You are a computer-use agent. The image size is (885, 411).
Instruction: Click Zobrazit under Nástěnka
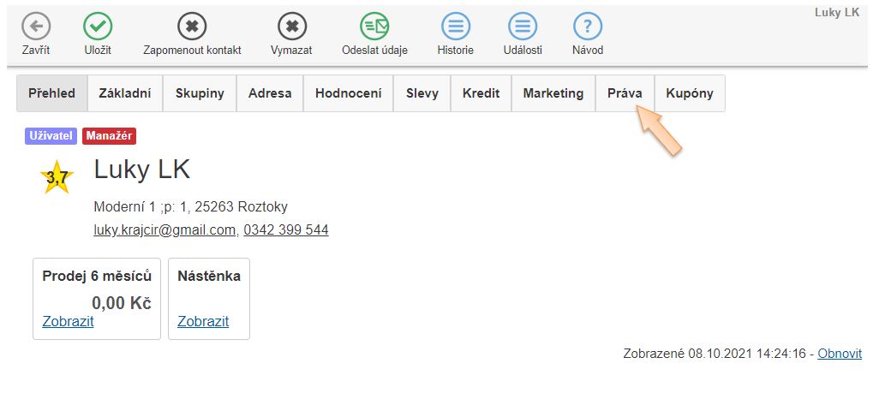[203, 322]
